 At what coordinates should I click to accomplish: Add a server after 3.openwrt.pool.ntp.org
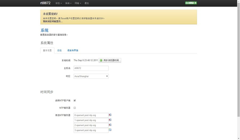(x=110, y=130)
